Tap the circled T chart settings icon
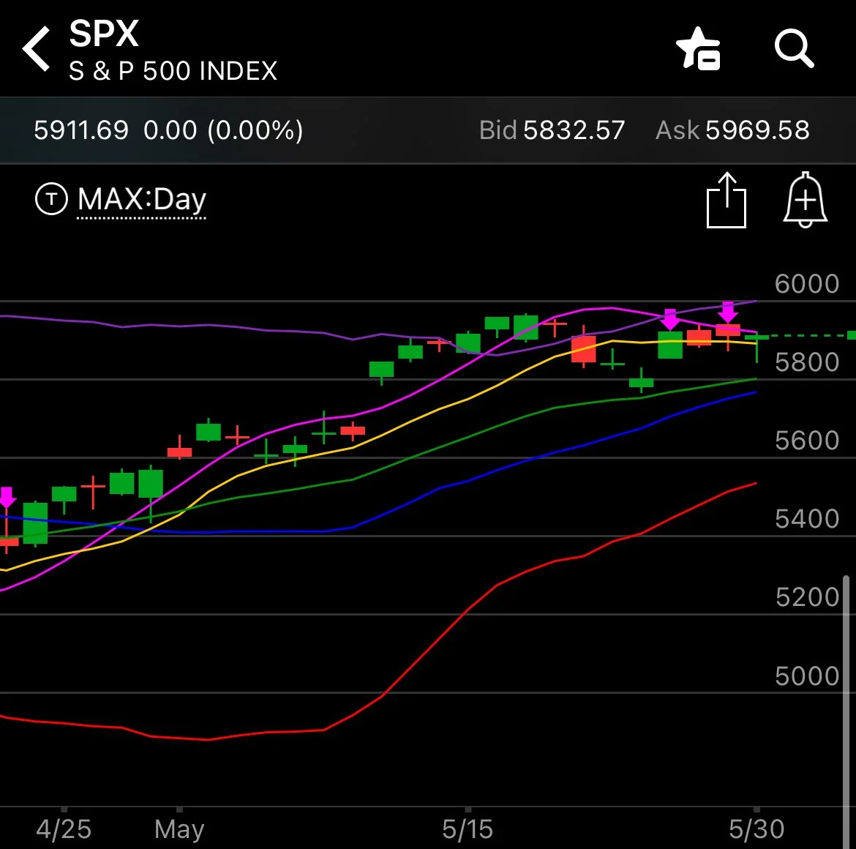Screen dimensions: 856x849 coord(51,199)
